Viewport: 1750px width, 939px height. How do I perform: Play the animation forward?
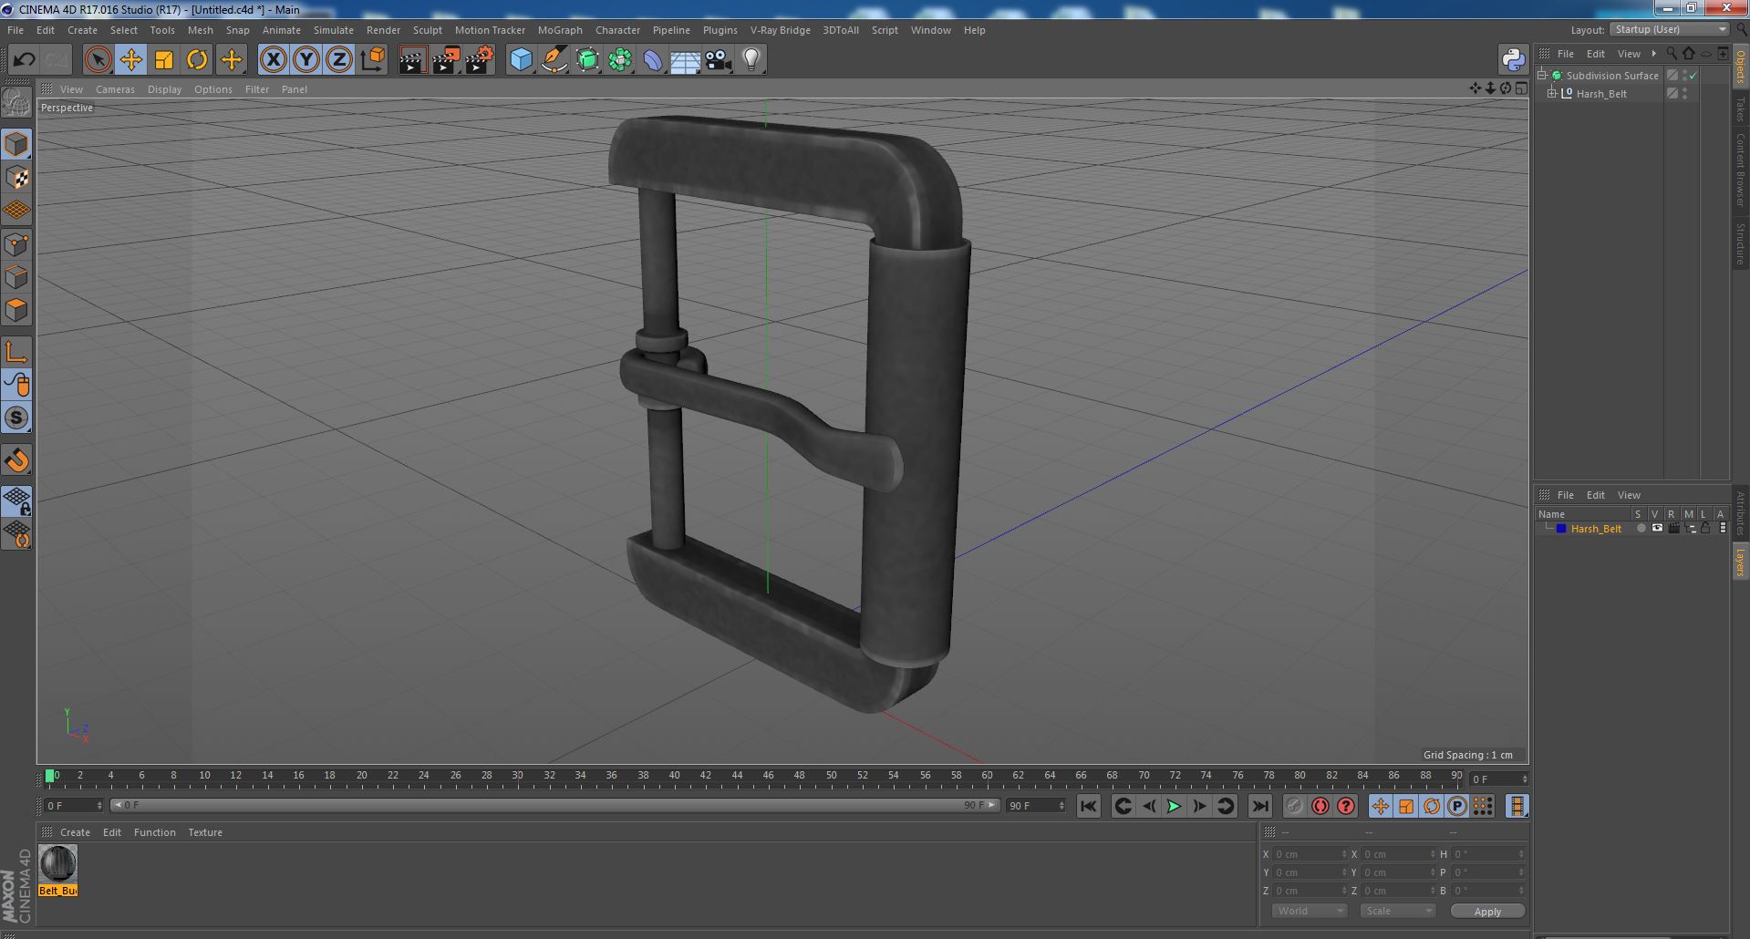point(1174,806)
